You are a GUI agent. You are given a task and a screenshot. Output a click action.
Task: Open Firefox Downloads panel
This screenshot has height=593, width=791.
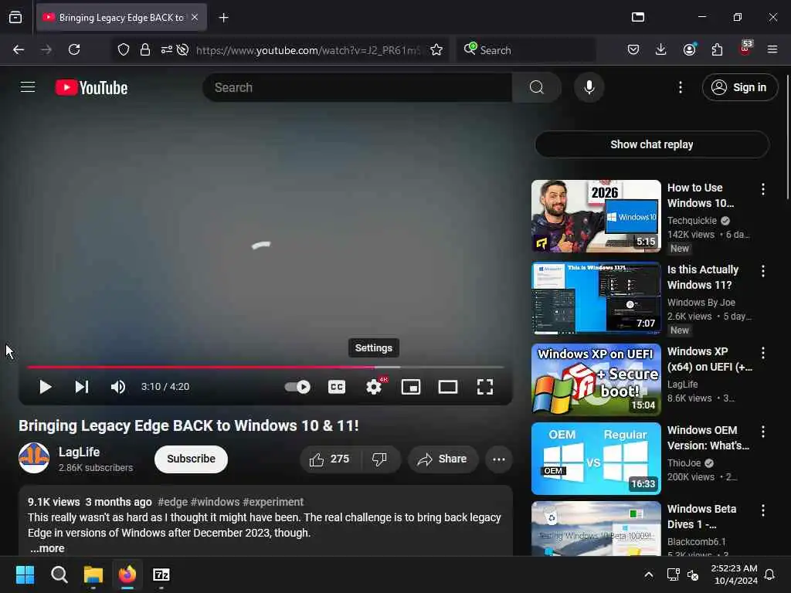tap(661, 49)
